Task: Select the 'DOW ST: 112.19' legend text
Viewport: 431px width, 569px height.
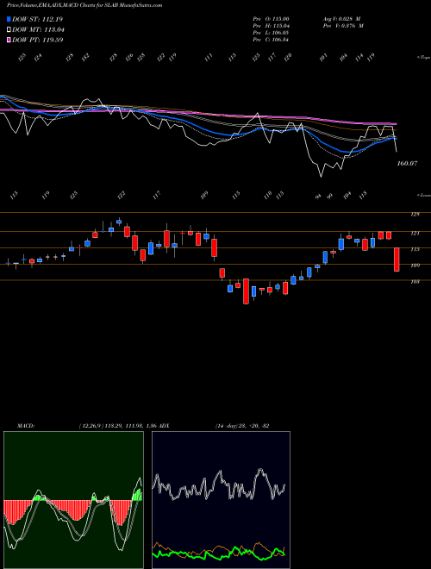Action: tap(38, 19)
